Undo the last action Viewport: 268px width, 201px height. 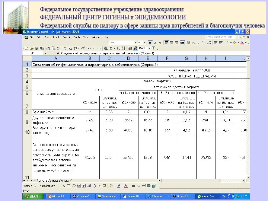click(x=89, y=48)
